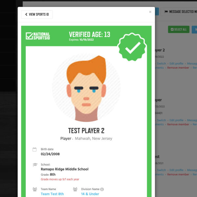This screenshot has height=197, width=197.
Task: Click Edit profile for the first member
Action: (x=176, y=63)
